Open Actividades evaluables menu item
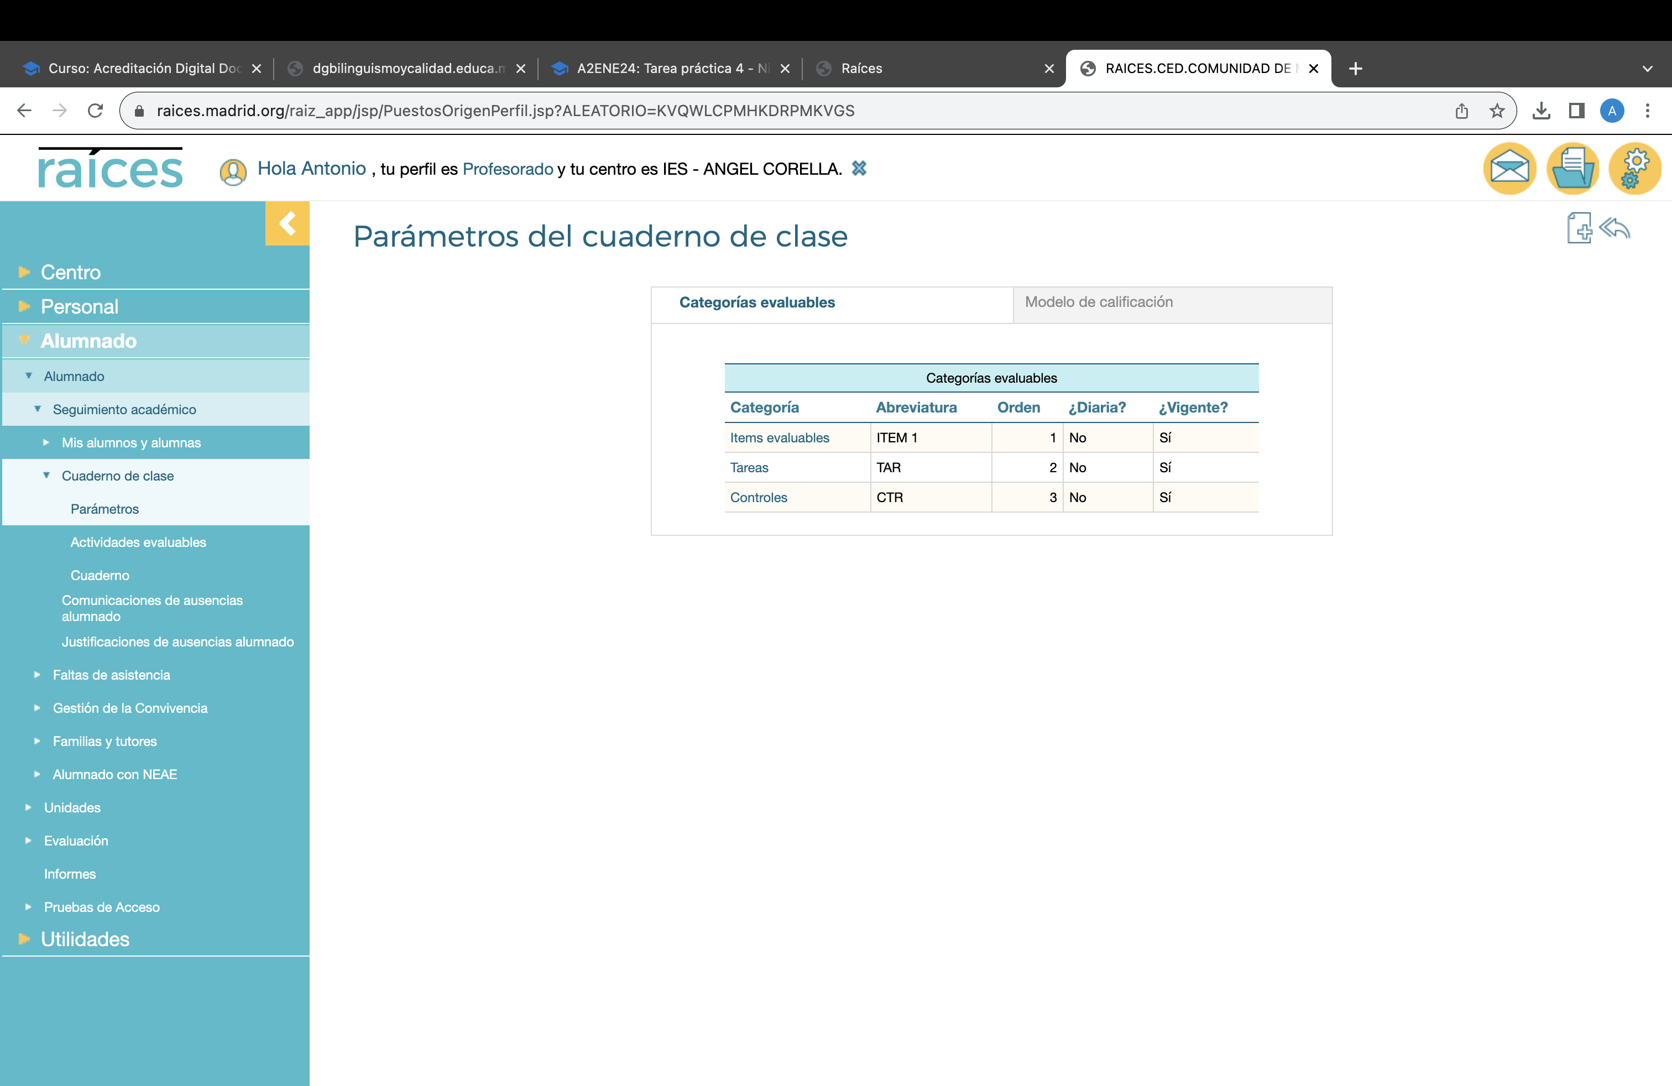 (x=138, y=542)
